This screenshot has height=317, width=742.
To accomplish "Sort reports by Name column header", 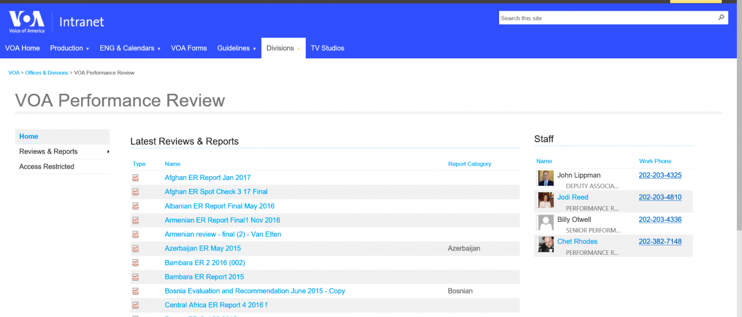I will coord(172,164).
